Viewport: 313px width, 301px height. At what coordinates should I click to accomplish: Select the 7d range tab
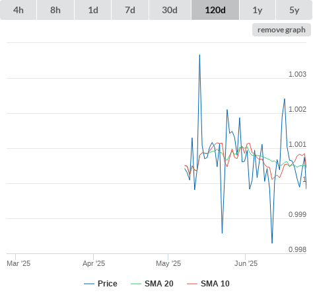point(130,10)
